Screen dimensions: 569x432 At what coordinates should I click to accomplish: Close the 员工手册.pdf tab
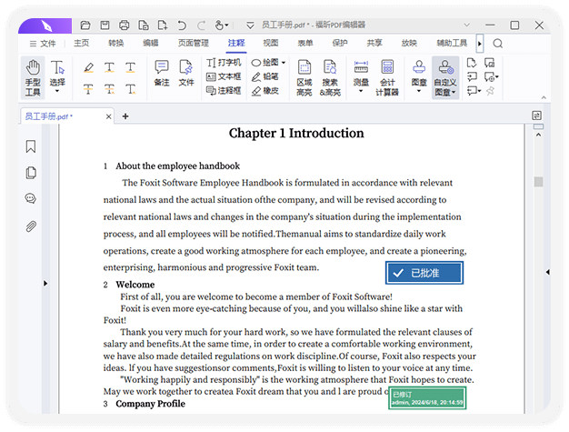(108, 116)
